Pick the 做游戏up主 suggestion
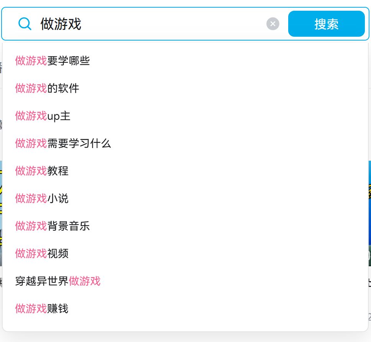This screenshot has width=371, height=342. click(43, 116)
